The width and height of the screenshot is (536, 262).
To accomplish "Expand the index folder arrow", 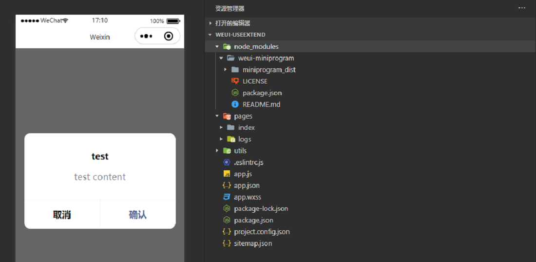I will [x=221, y=127].
